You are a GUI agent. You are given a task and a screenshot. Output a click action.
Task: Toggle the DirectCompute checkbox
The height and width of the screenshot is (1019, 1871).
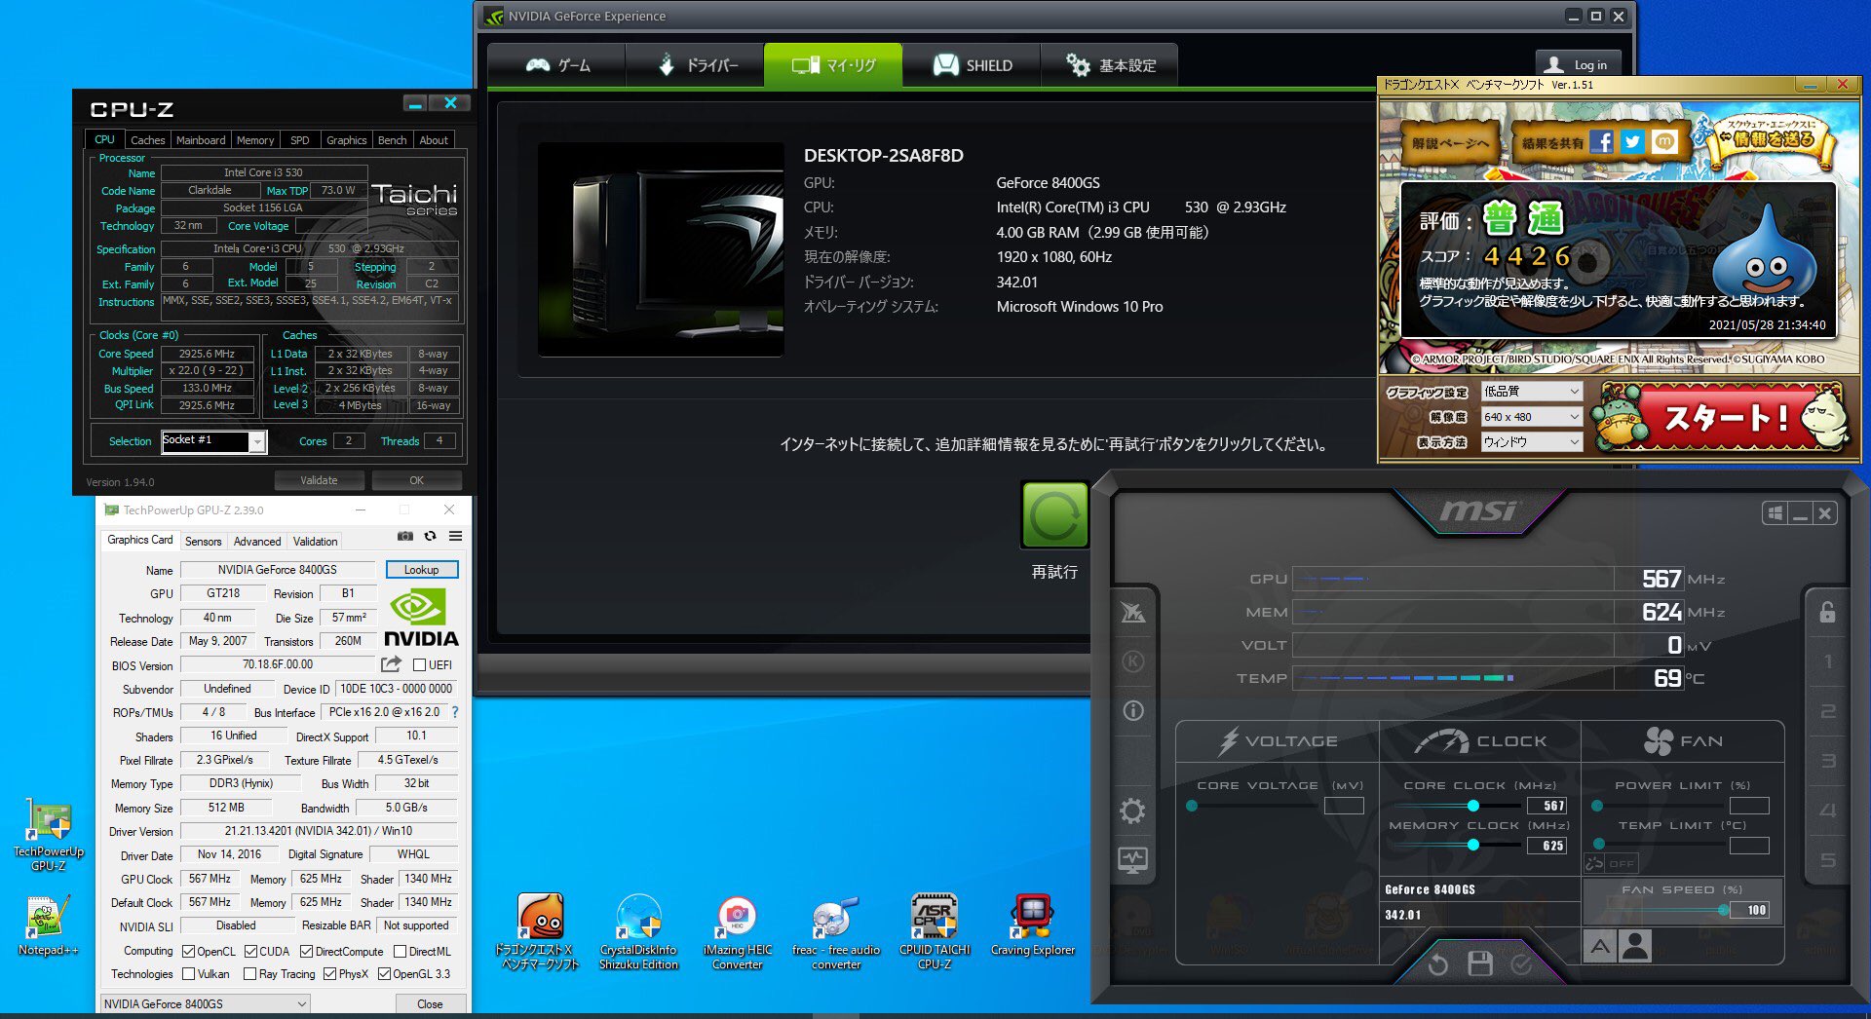[306, 951]
